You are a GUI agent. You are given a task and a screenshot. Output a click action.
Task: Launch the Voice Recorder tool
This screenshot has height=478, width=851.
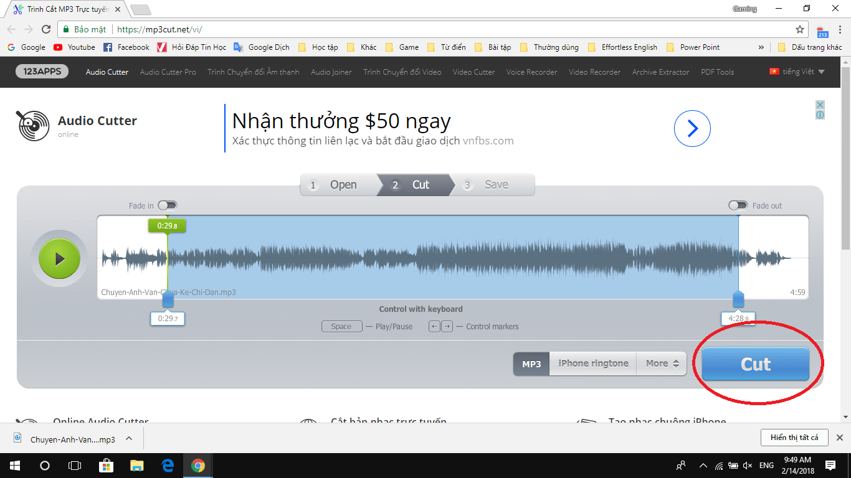pyautogui.click(x=531, y=72)
